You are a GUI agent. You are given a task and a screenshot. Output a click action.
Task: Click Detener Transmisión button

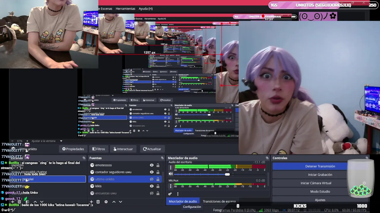click(320, 166)
